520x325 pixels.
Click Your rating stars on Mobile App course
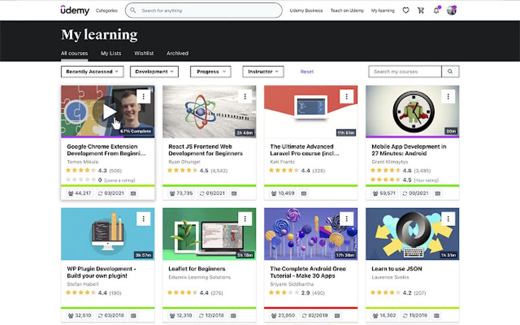coord(386,179)
